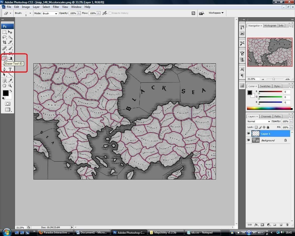This screenshot has width=295, height=236.
Task: Select the Type tool
Action: (10, 69)
